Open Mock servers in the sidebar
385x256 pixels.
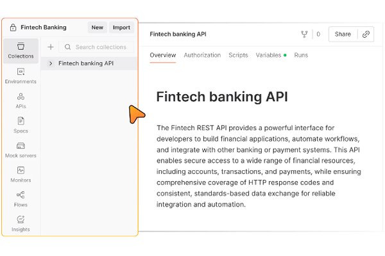click(x=21, y=150)
